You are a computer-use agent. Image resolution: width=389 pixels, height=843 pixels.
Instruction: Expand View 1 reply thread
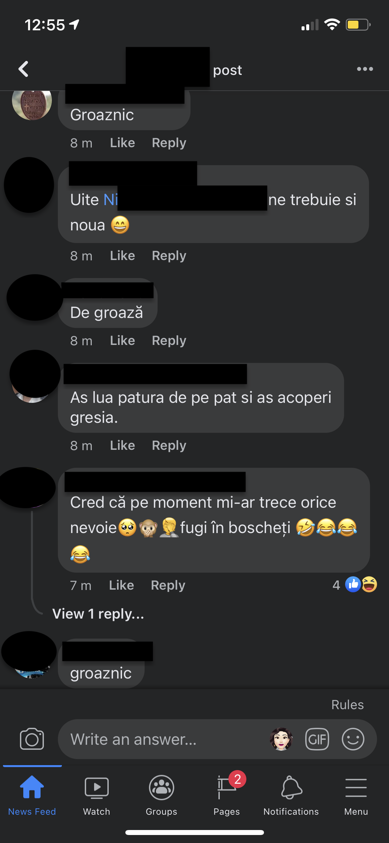[98, 614]
